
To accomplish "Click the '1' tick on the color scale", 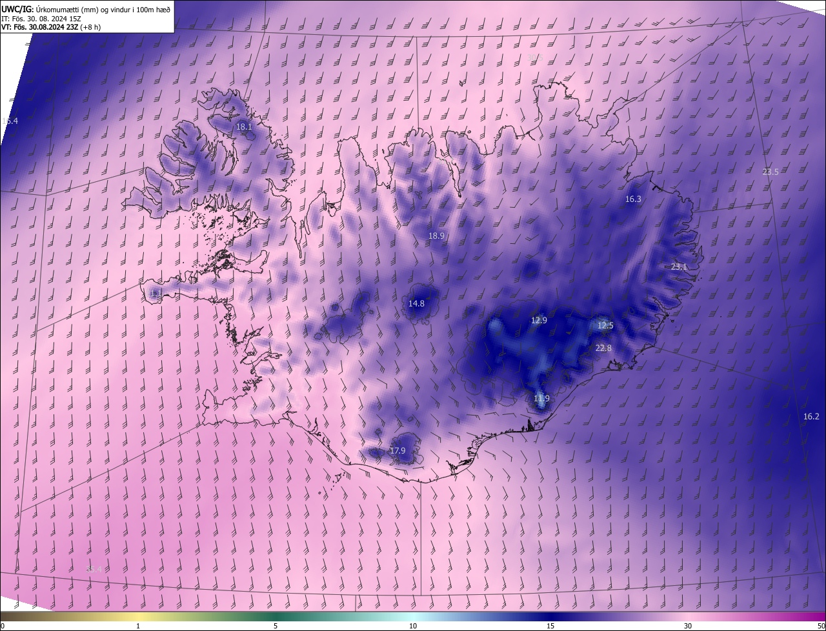I will coord(138,626).
